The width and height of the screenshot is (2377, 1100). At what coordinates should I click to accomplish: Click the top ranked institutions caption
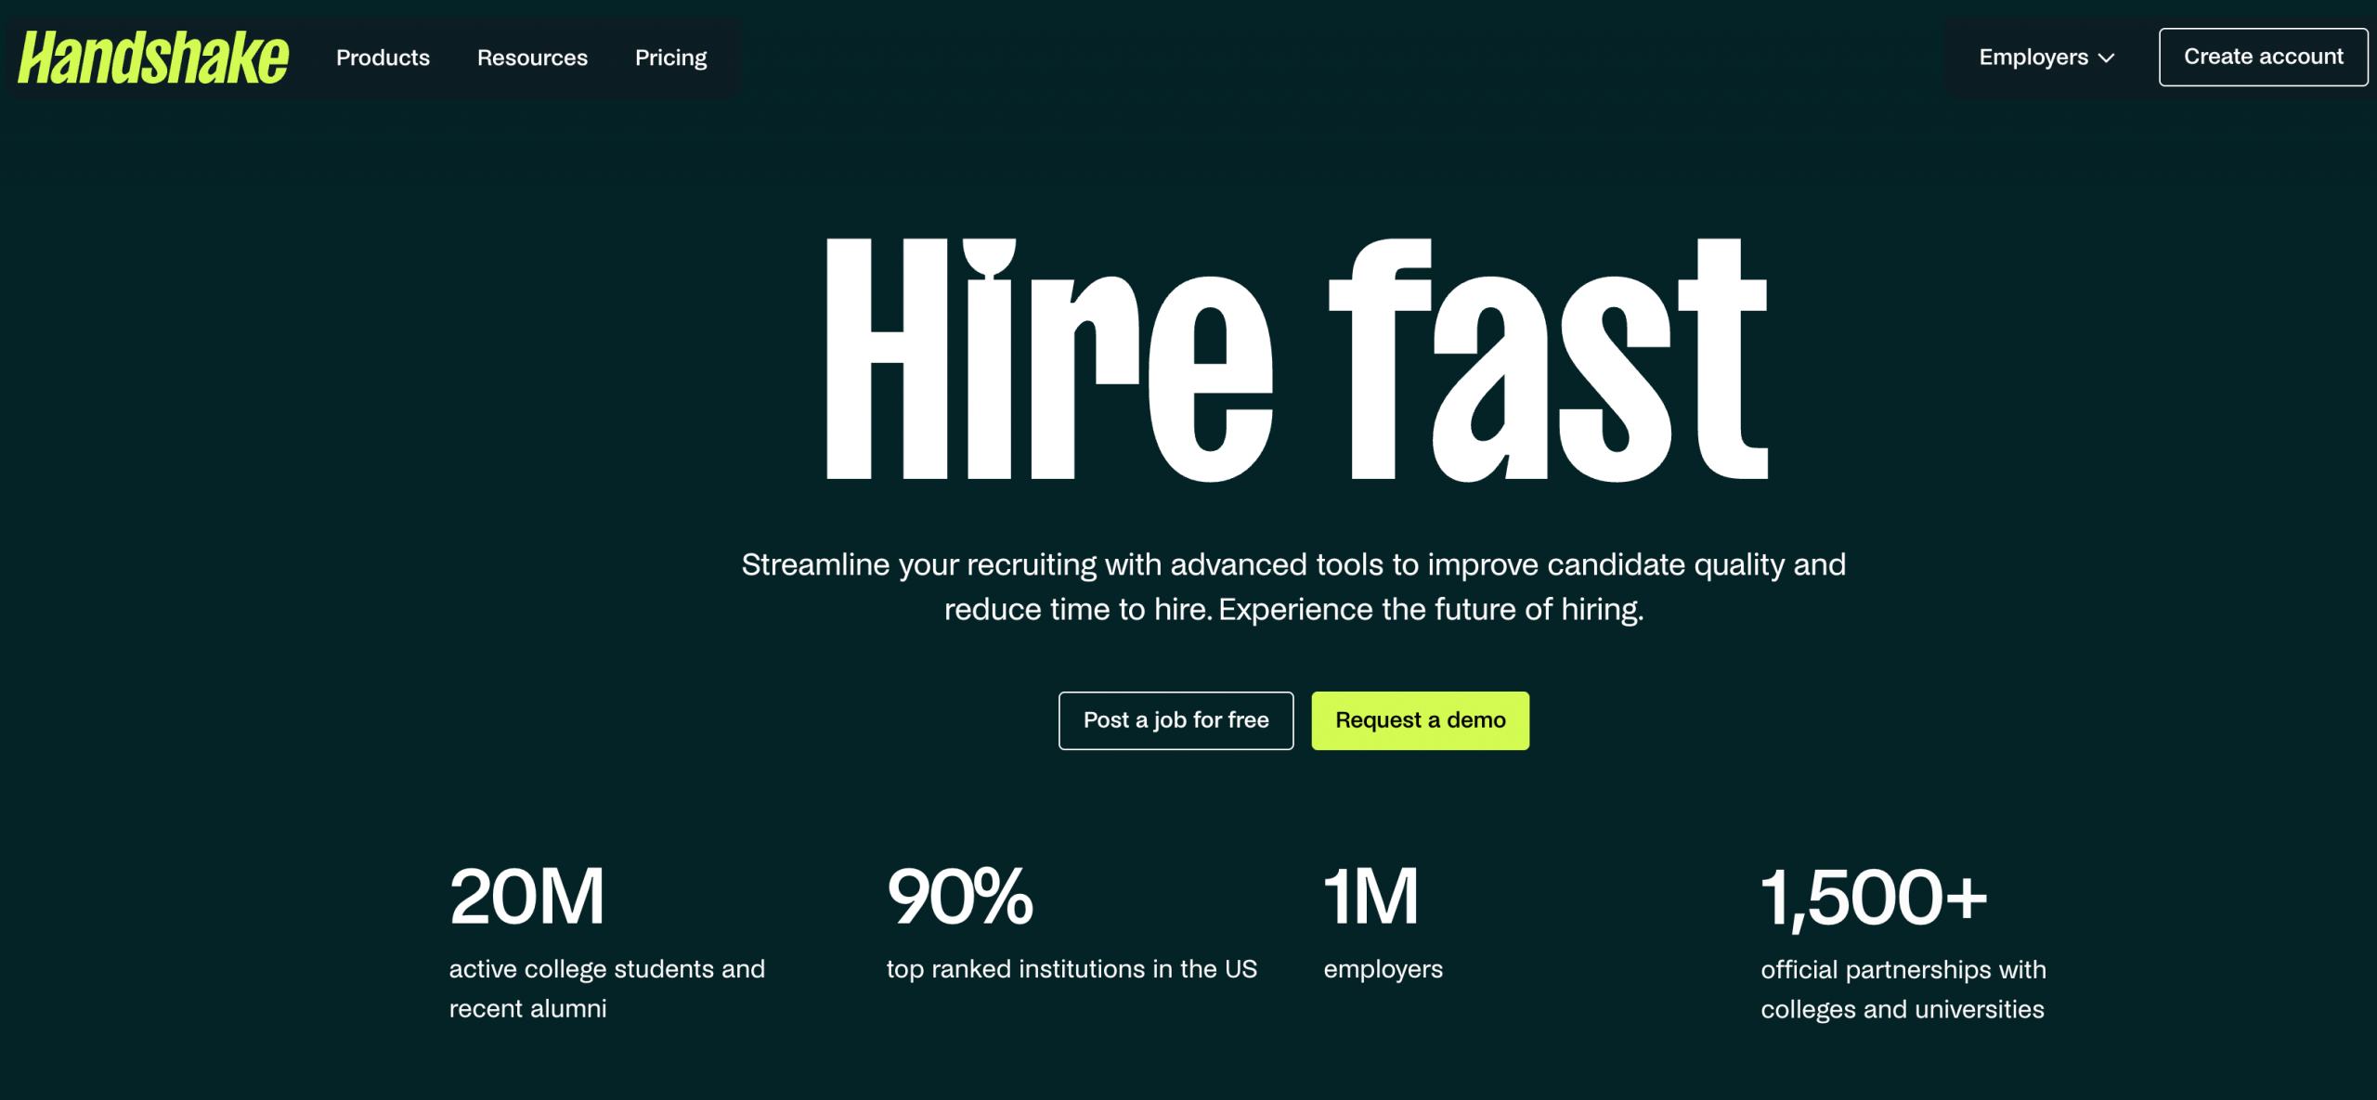tap(1071, 968)
